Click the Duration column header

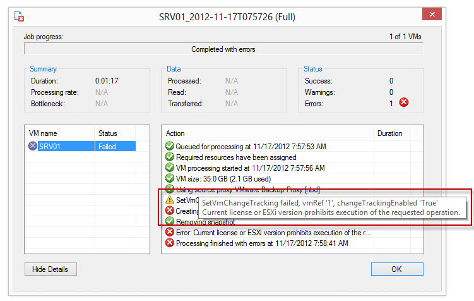pos(390,133)
